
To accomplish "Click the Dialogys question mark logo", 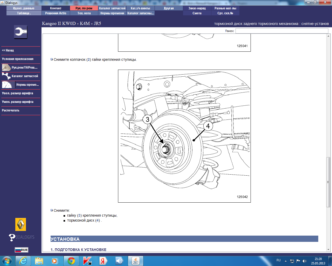I will 22,237.
